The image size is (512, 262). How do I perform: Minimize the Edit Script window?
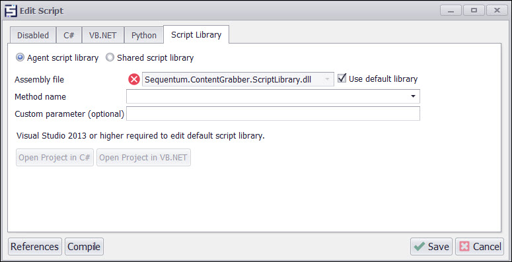pyautogui.click(x=451, y=11)
